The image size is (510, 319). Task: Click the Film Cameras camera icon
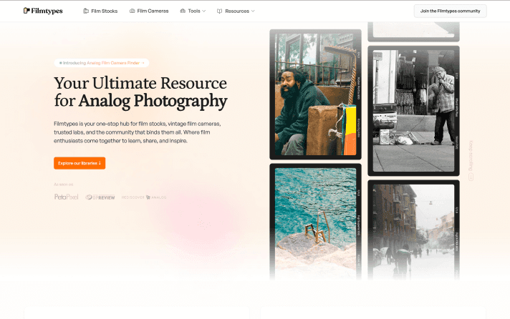point(132,11)
